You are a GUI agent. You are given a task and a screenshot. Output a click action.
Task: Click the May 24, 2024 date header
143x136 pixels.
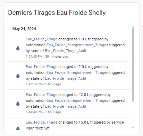[24, 29]
